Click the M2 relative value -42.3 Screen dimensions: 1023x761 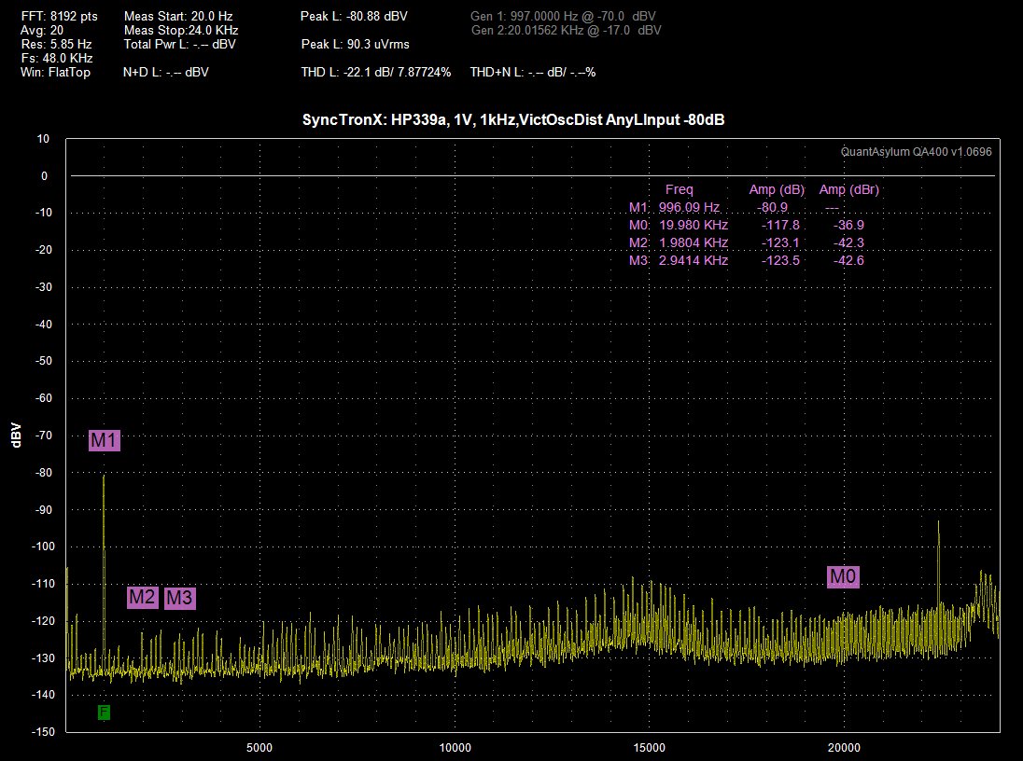[x=848, y=242]
